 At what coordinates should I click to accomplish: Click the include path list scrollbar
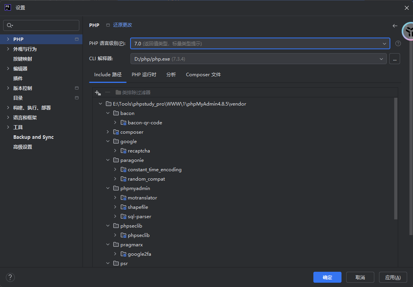[x=396, y=158]
